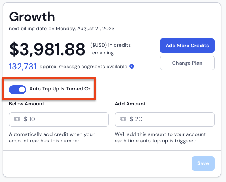Open the Change Plan option
The image size is (226, 182).
click(187, 63)
